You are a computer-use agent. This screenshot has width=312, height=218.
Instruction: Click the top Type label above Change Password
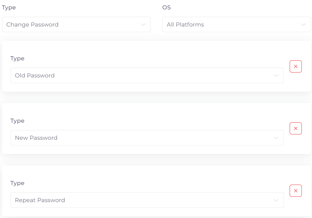pos(9,7)
